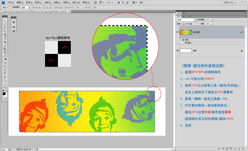Open the 站酷ZCOOL workspace dropdown
This screenshot has height=151, width=248.
click(230, 2)
